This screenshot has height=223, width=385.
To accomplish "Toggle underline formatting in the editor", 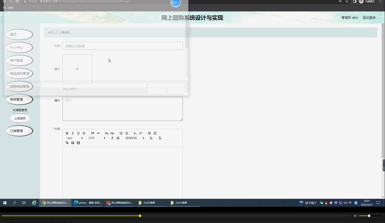I will point(78,133).
